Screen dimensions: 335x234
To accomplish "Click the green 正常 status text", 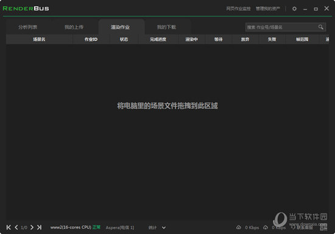I will coord(96,227).
